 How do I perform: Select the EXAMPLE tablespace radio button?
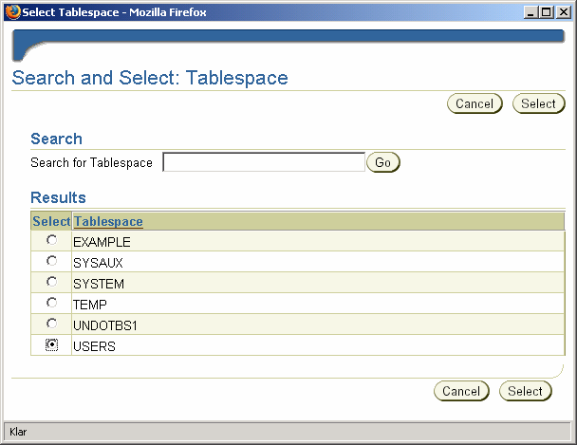51,240
